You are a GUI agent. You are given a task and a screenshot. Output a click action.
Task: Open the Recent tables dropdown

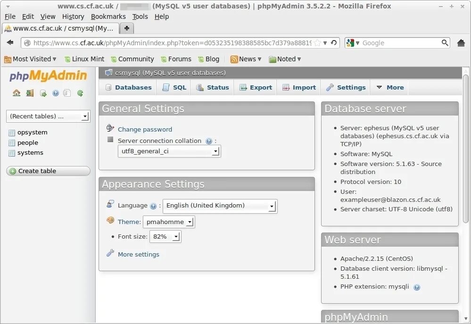point(48,116)
